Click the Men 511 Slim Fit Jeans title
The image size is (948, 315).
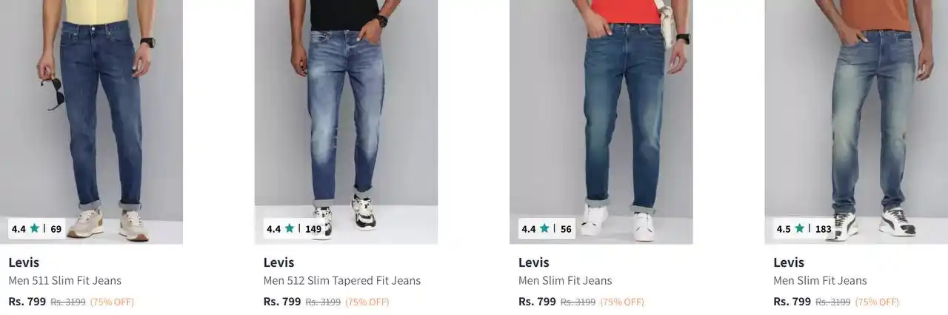(65, 281)
